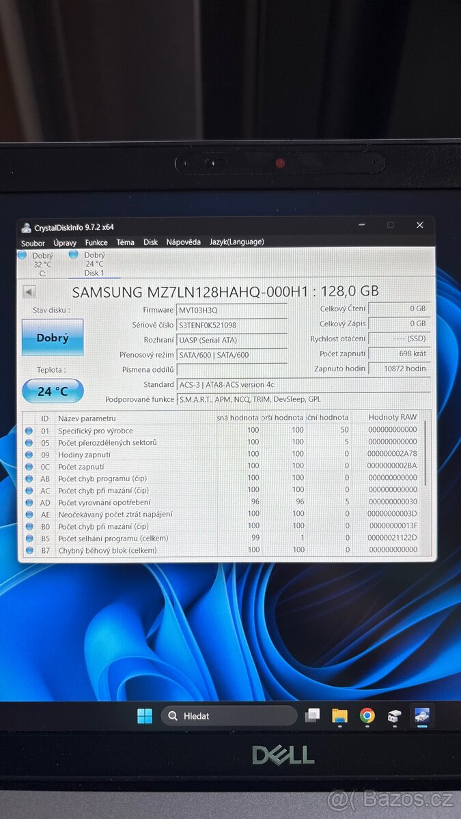Click the CrystalDiskInfo title bar app icon
This screenshot has width=461, height=819.
click(26, 227)
